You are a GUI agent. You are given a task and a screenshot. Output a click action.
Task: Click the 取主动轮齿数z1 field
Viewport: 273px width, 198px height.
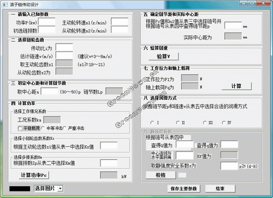64,63
